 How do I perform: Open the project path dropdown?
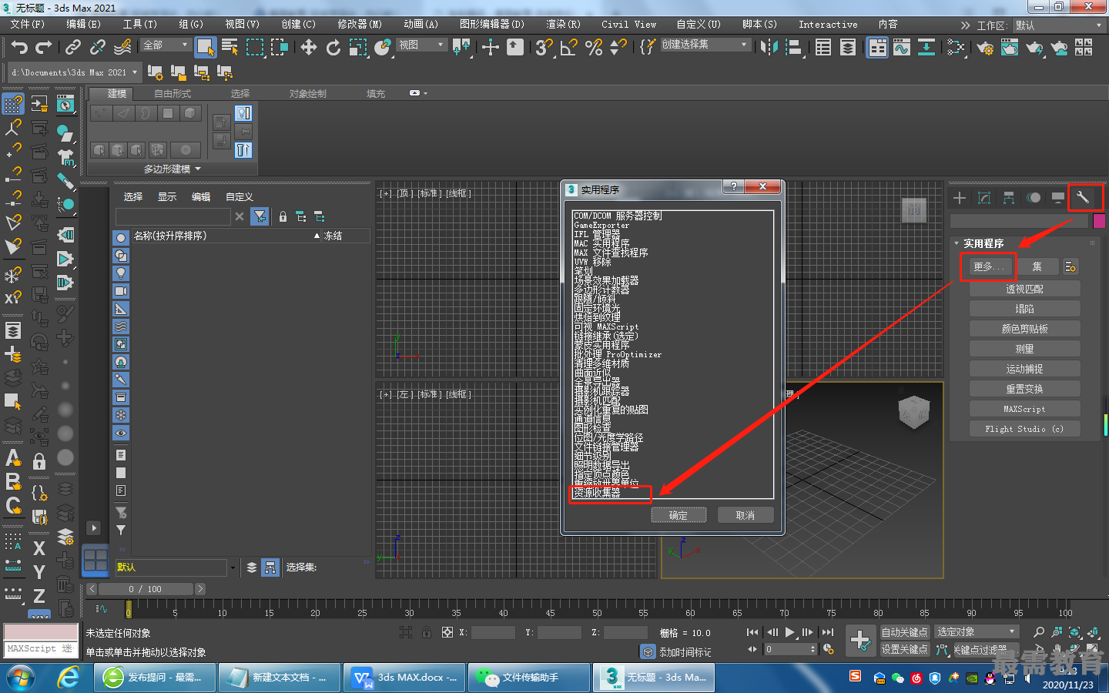(74, 72)
